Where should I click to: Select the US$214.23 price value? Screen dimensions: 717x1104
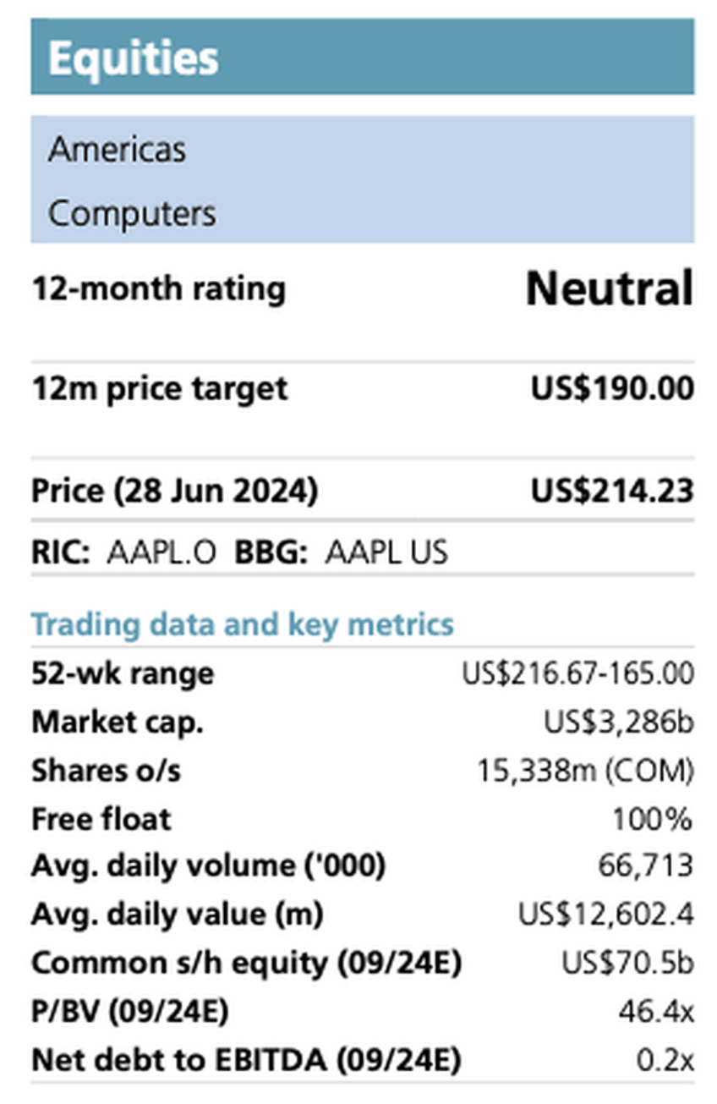tap(612, 491)
